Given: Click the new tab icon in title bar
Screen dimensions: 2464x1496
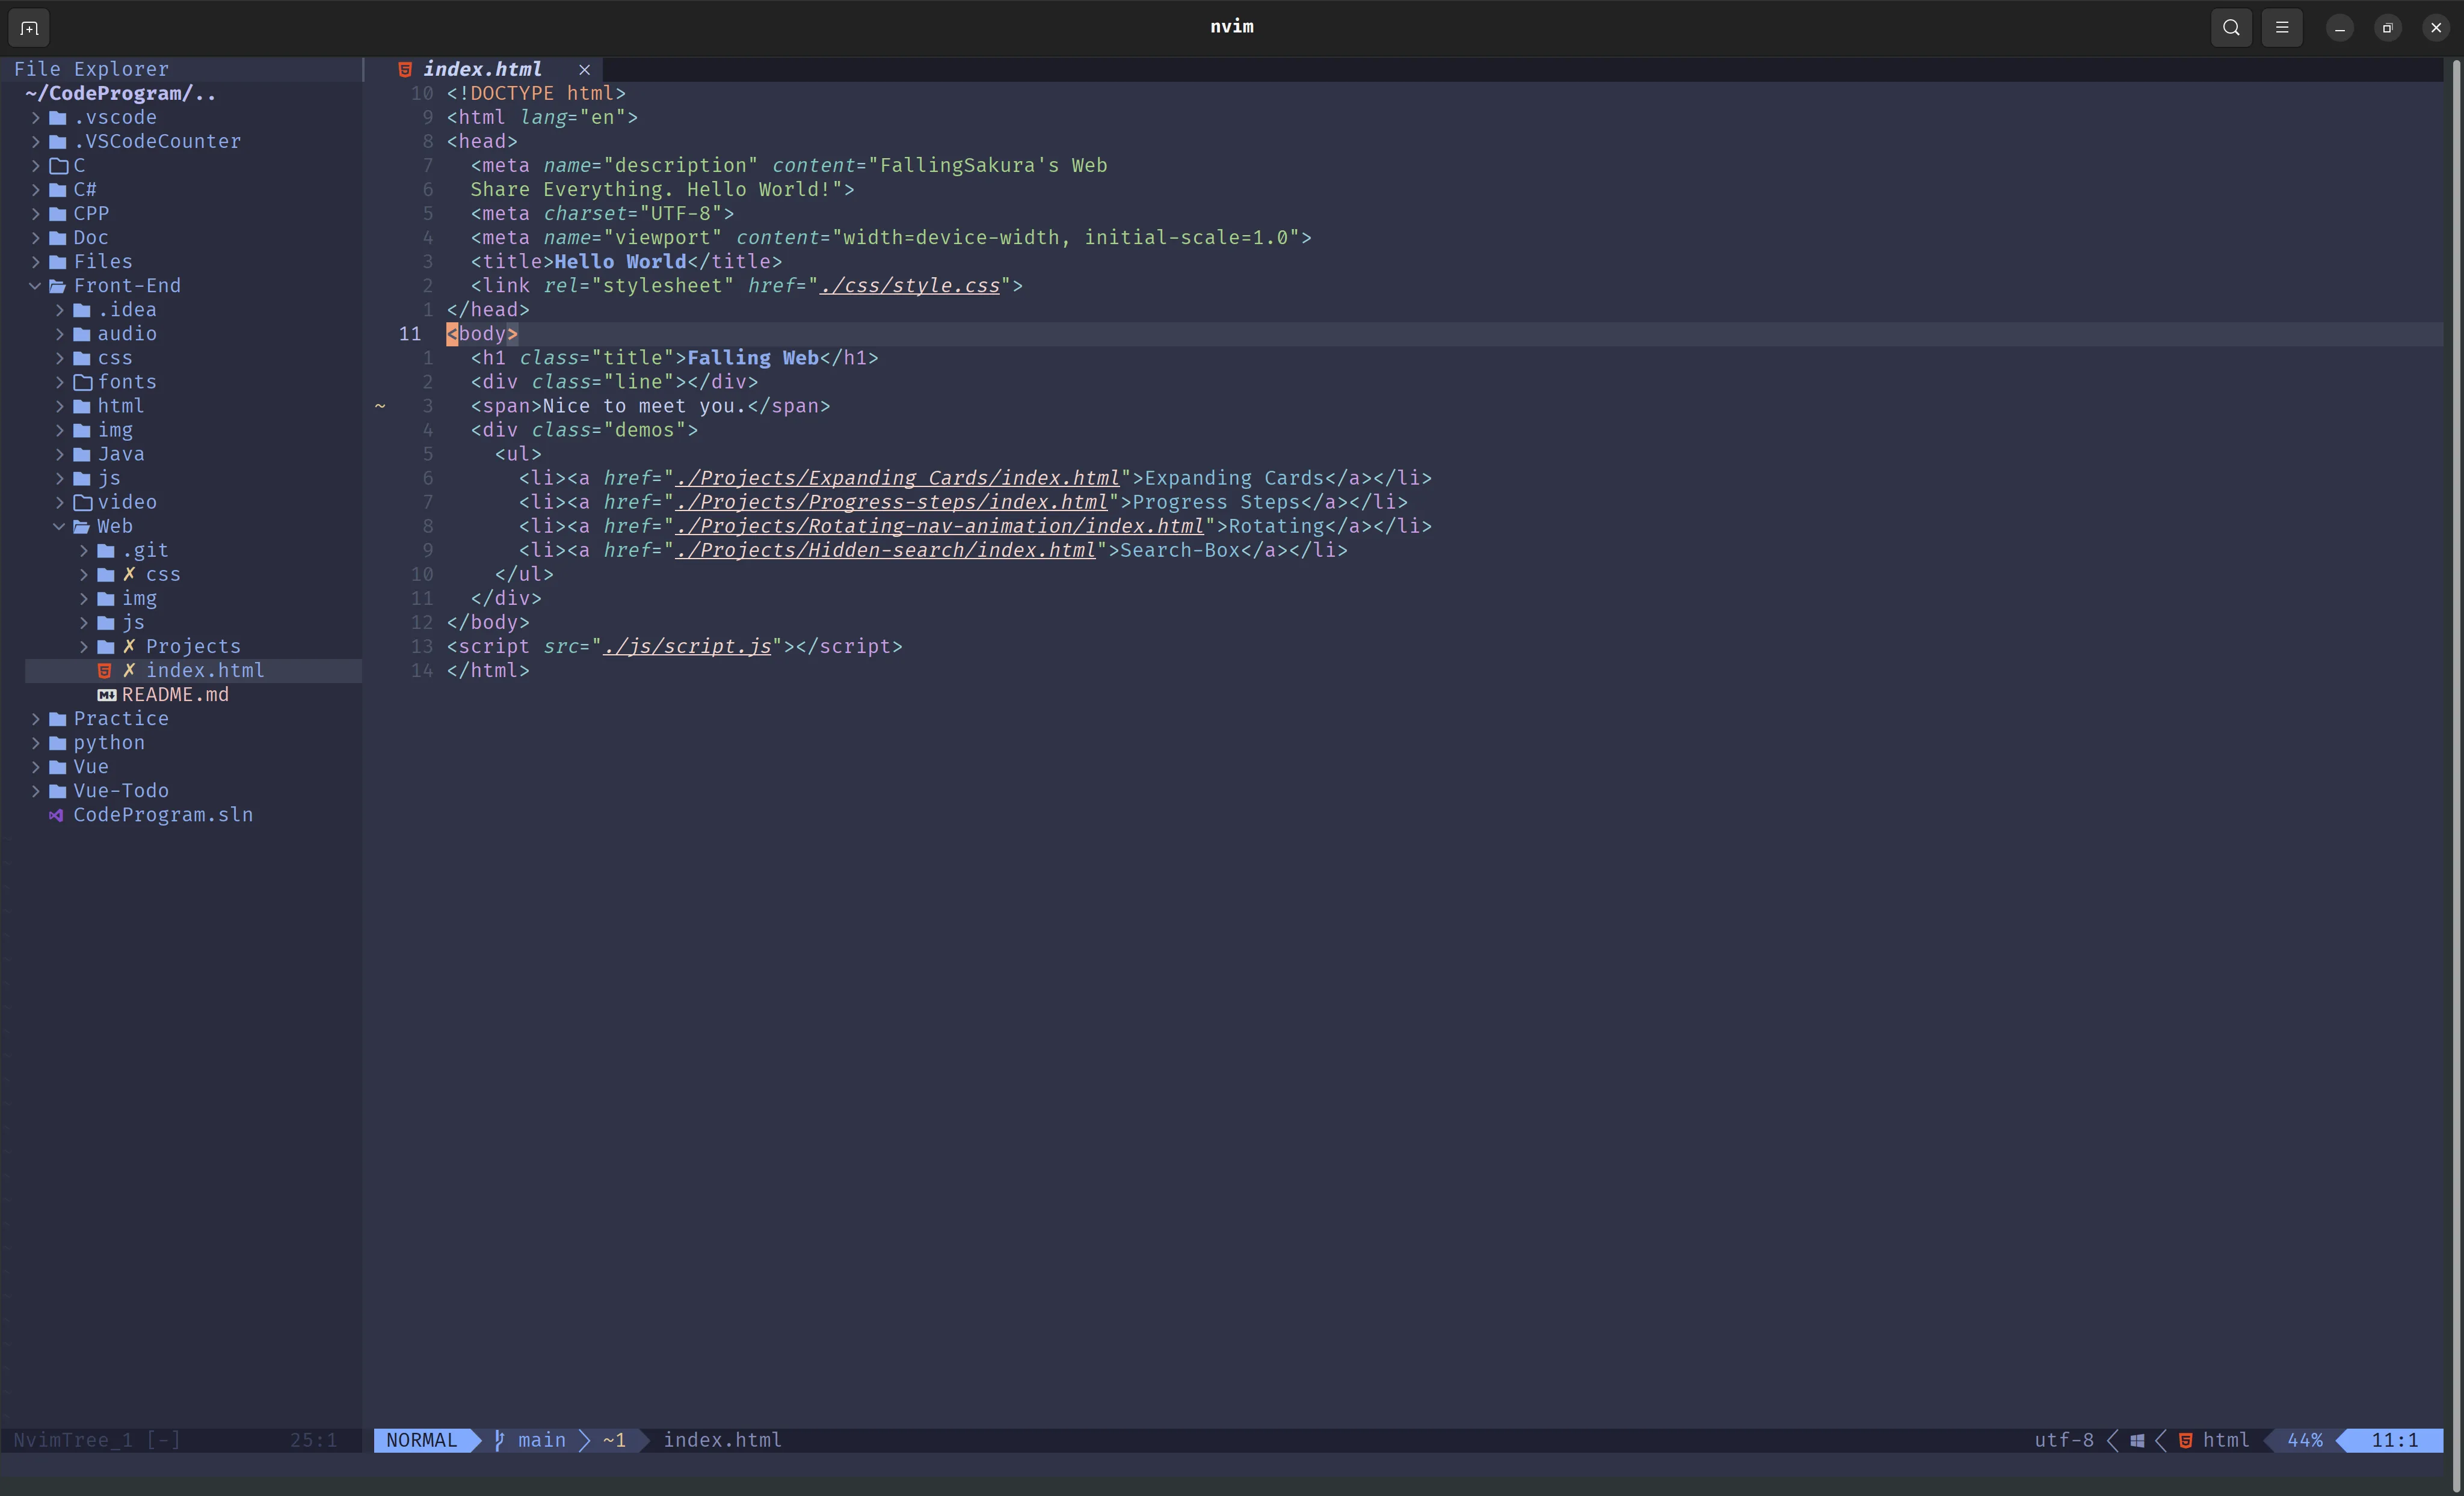Looking at the screenshot, I should [x=29, y=28].
